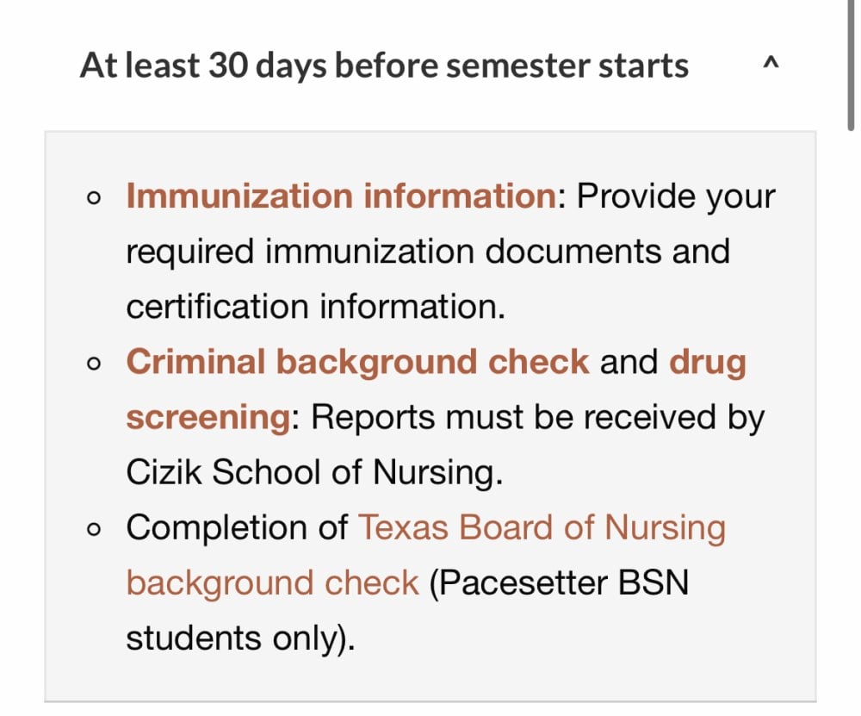
Task: Click 'required immunization documents and' text line
Action: [x=428, y=252]
